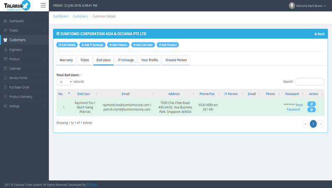Click the Raymond Too / Myint Naing cell
Image resolution: width=332 pixels, height=188 pixels.
tap(85, 107)
